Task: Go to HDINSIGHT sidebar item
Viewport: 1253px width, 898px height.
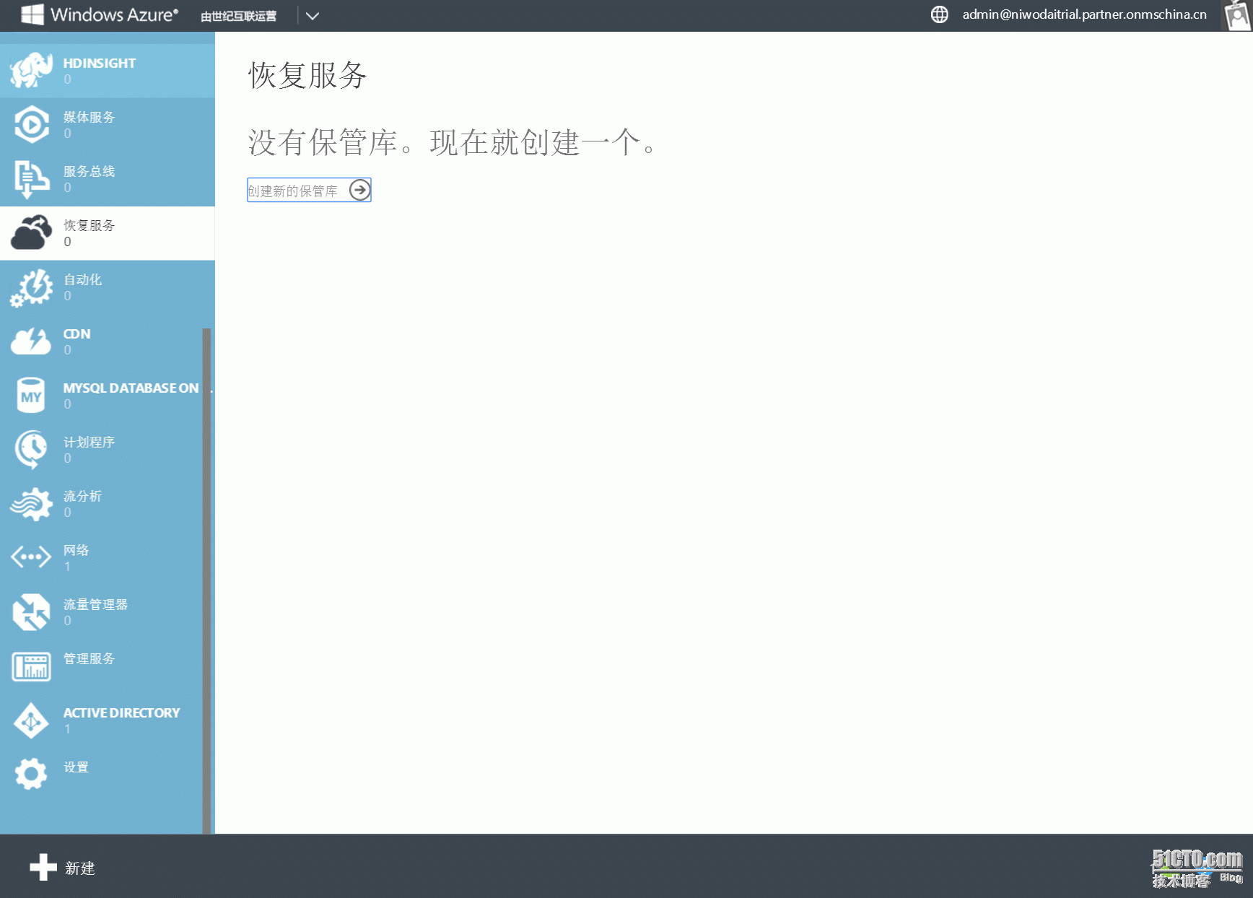Action: coord(108,70)
